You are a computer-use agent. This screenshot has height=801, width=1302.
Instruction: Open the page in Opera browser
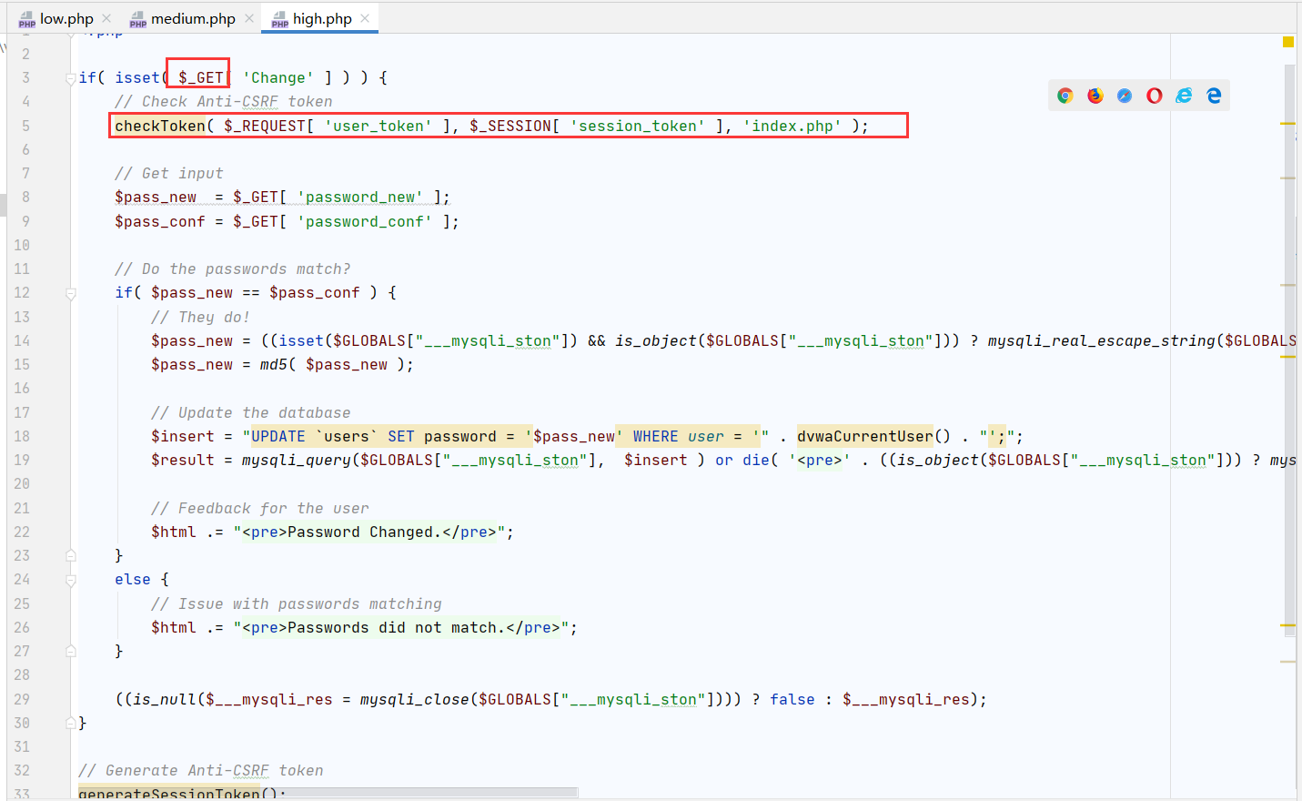[x=1155, y=96]
